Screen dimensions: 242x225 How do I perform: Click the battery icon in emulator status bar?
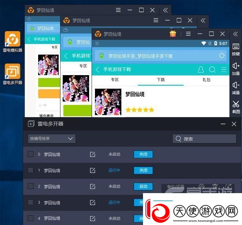[x=216, y=44]
